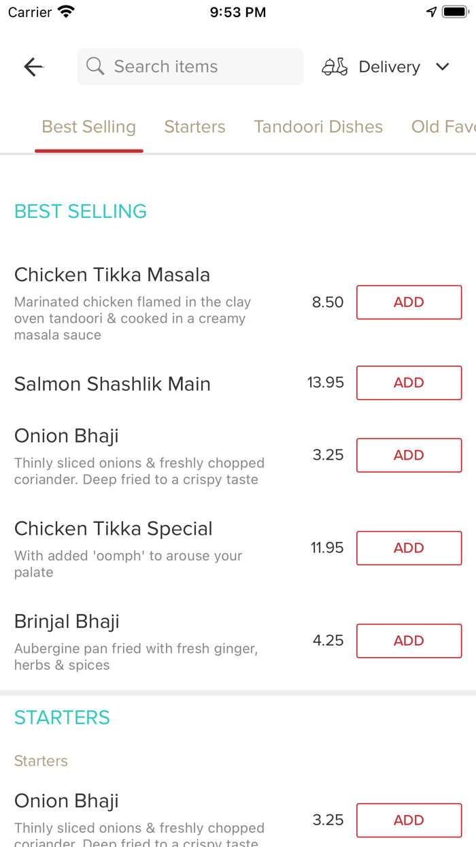The height and width of the screenshot is (847, 476).
Task: Select the Best Selling tab
Action: [88, 127]
